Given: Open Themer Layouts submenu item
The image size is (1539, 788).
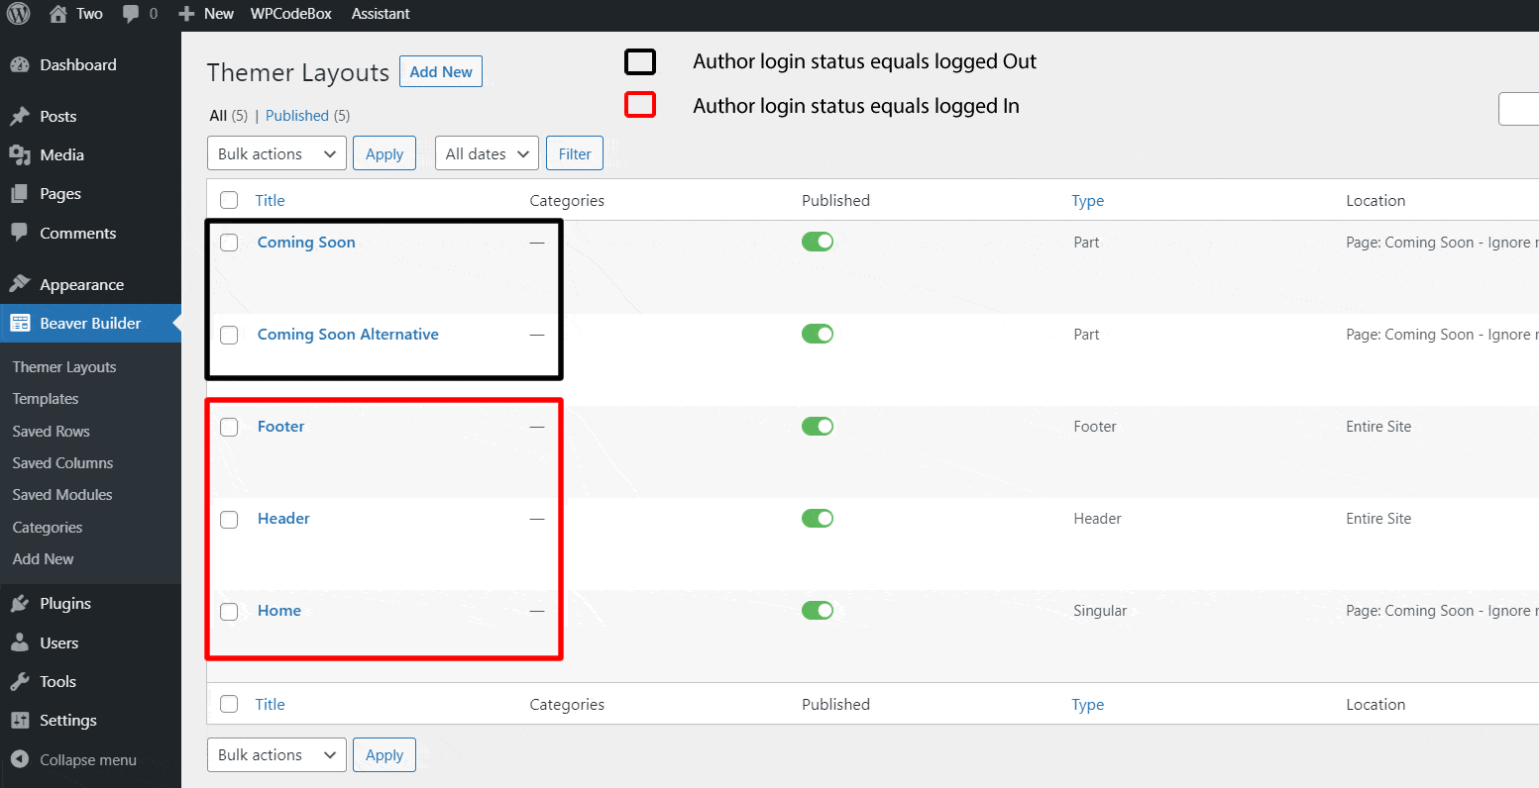Looking at the screenshot, I should pos(64,367).
